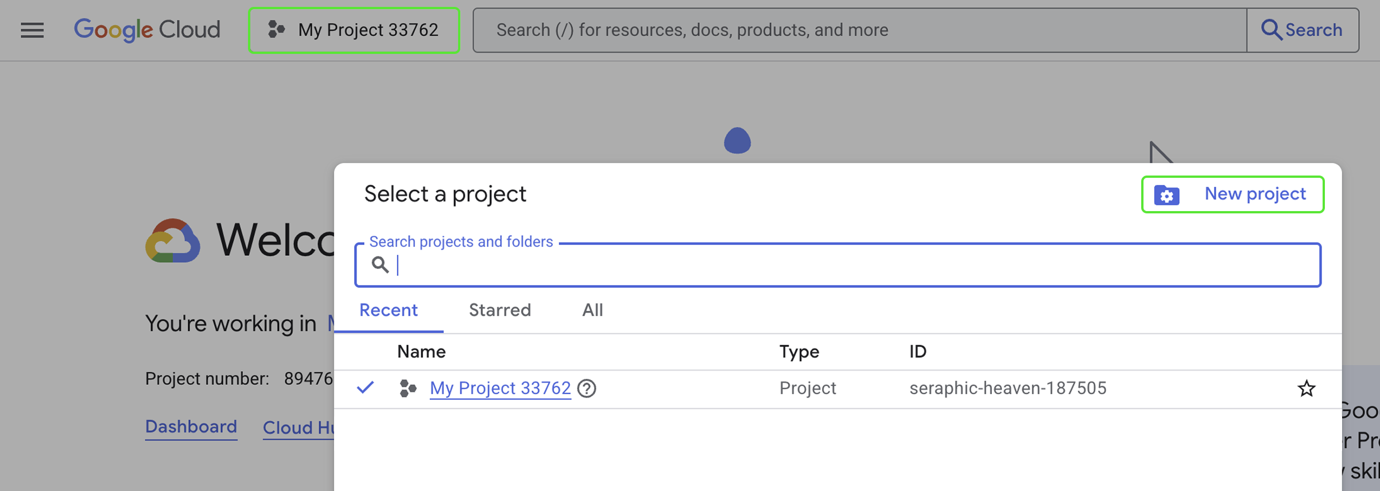This screenshot has height=491, width=1380.
Task: Focus the top resources search bar
Action: [860, 30]
